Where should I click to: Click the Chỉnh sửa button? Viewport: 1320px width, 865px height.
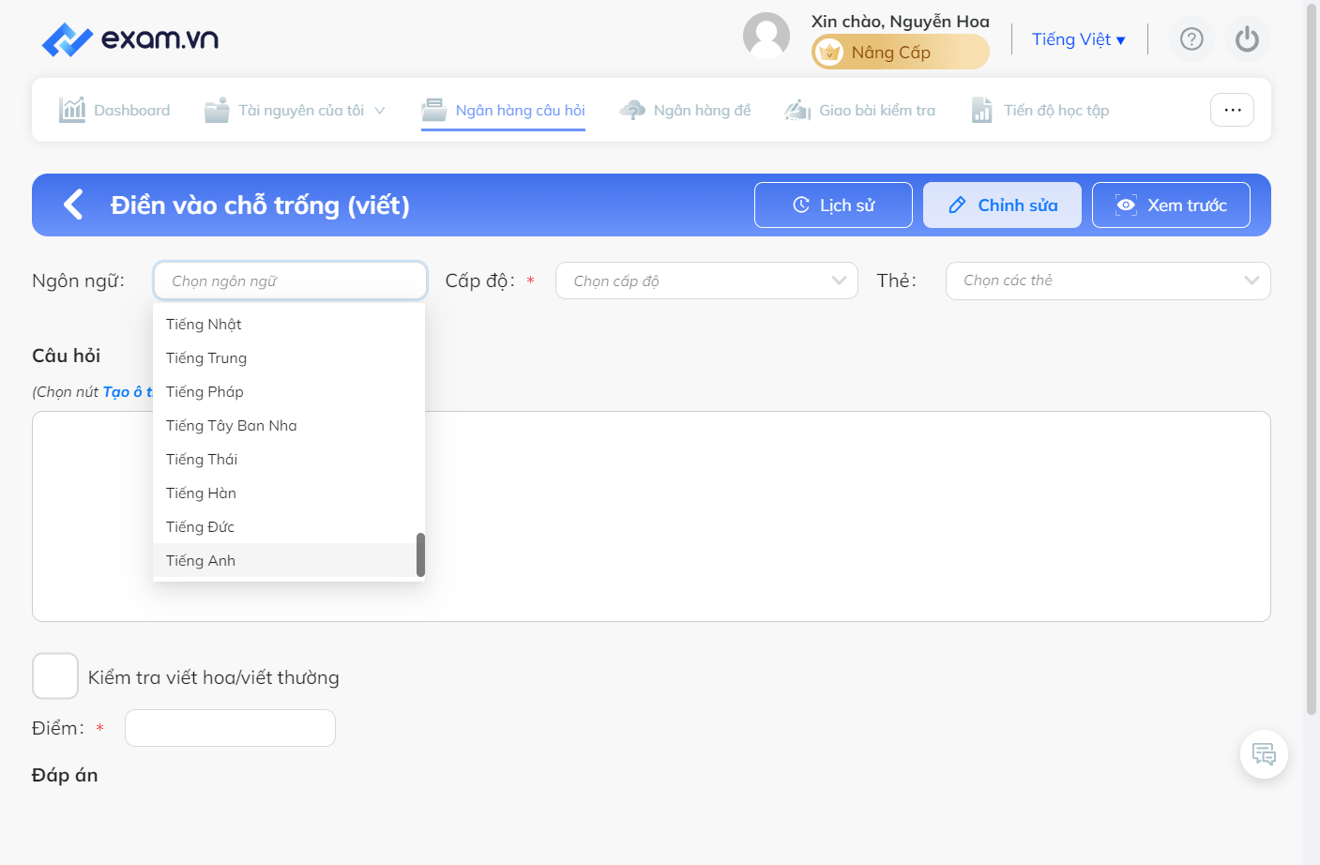click(x=1002, y=205)
